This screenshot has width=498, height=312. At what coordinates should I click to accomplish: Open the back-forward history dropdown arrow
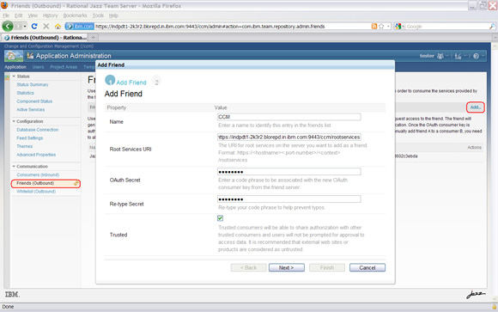pos(25,27)
